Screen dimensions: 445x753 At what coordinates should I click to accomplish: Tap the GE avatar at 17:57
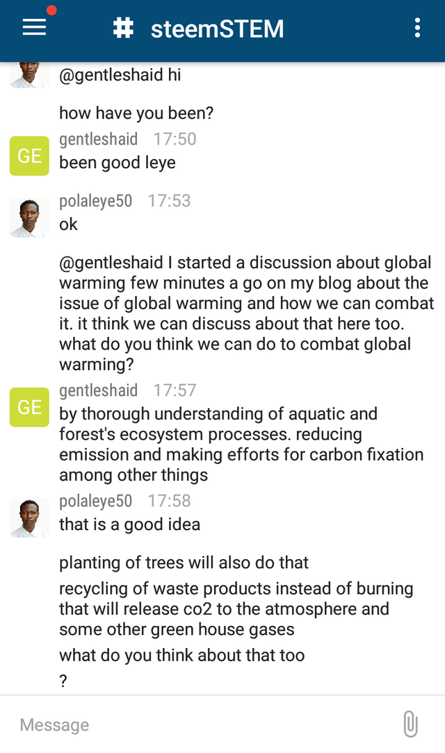pyautogui.click(x=29, y=407)
